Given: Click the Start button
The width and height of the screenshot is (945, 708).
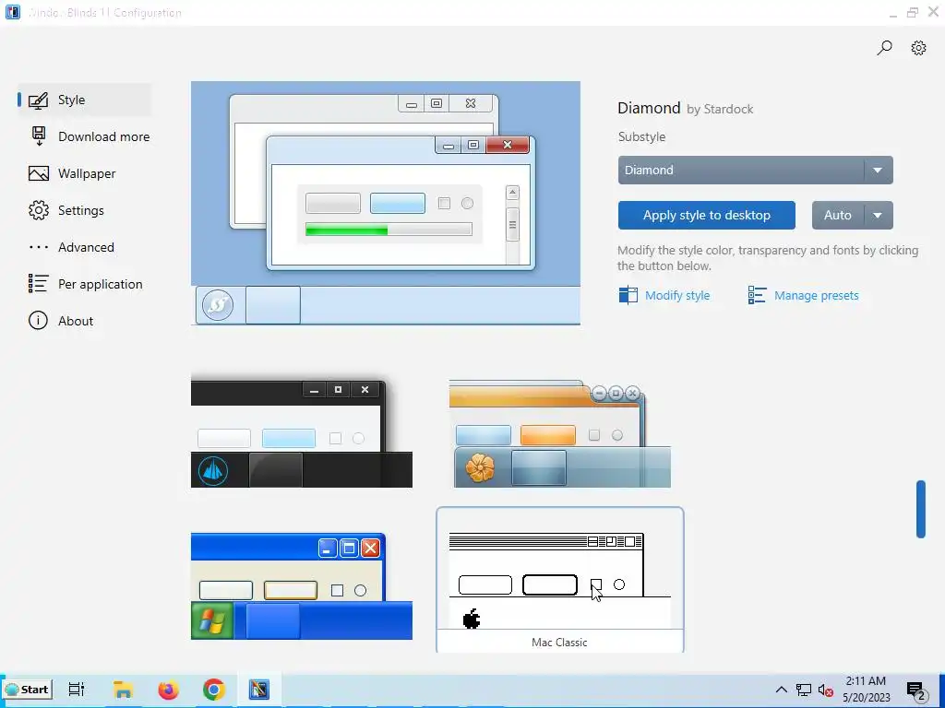Looking at the screenshot, I should point(28,690).
